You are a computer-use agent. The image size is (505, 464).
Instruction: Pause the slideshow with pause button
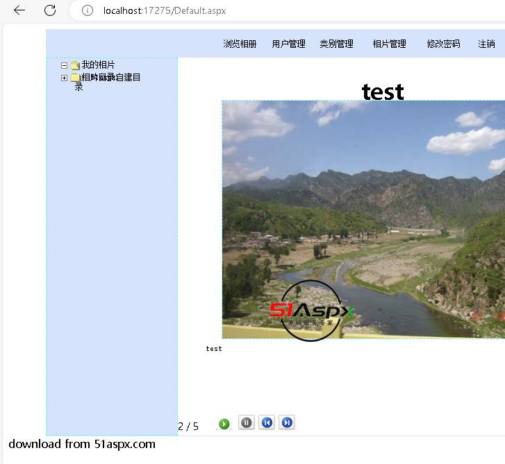tap(247, 422)
